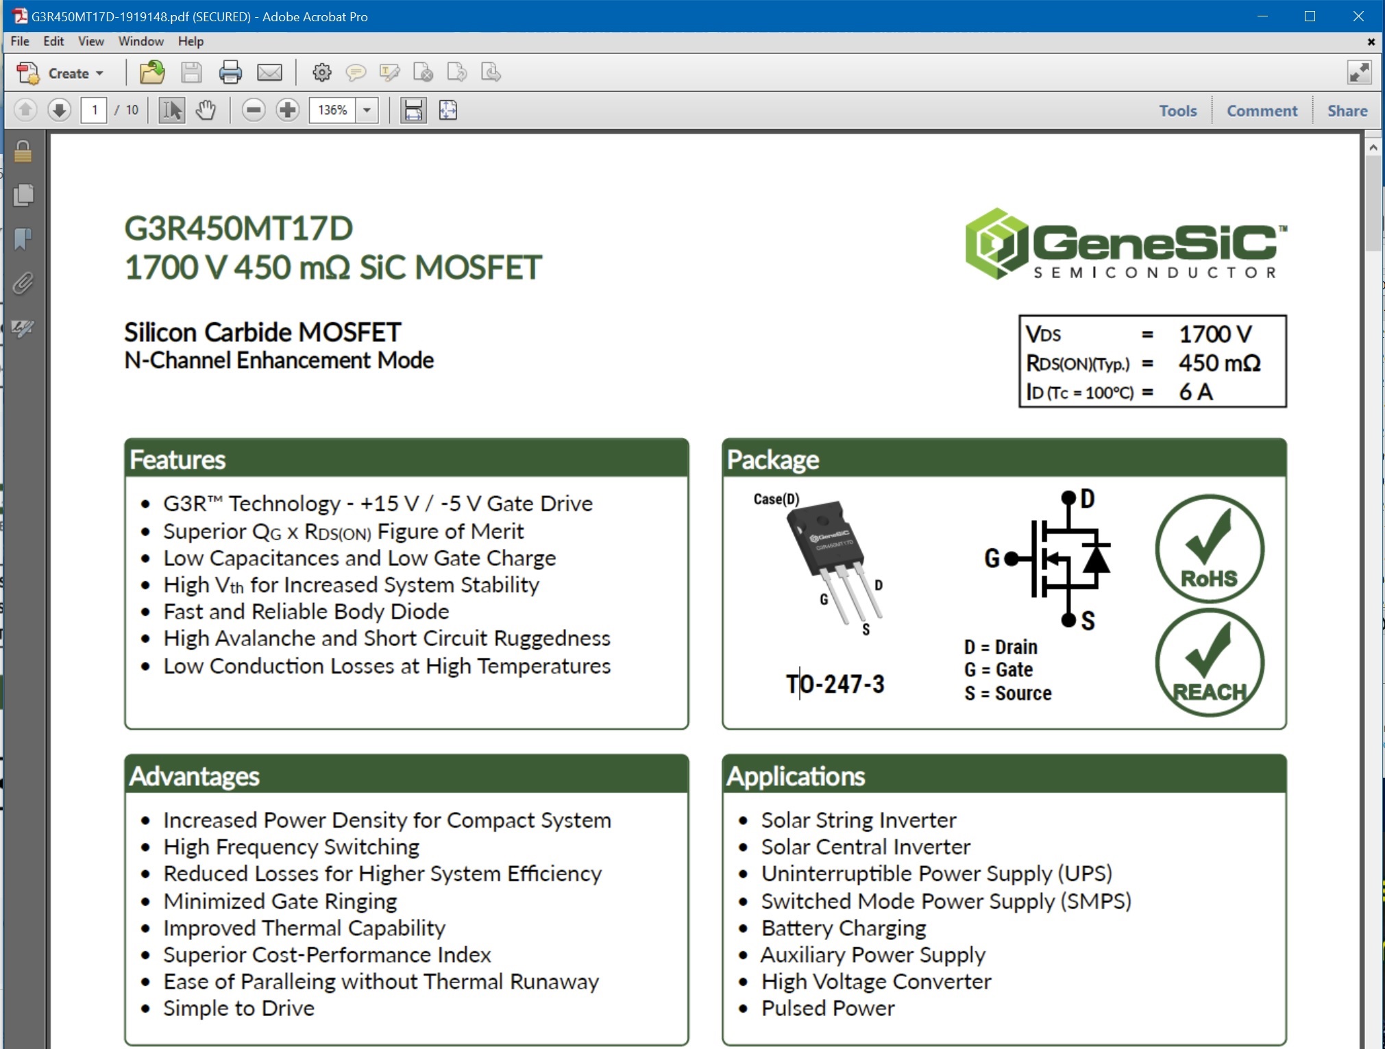Click 'Auxiliary Power Supply' text

pos(873,955)
